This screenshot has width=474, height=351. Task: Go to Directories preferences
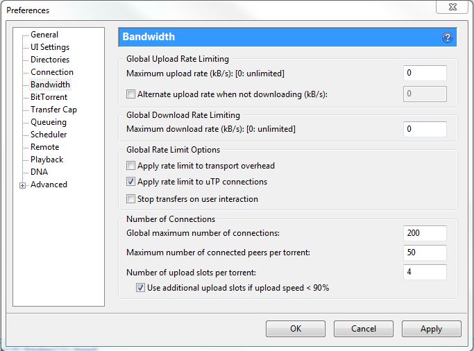point(50,60)
